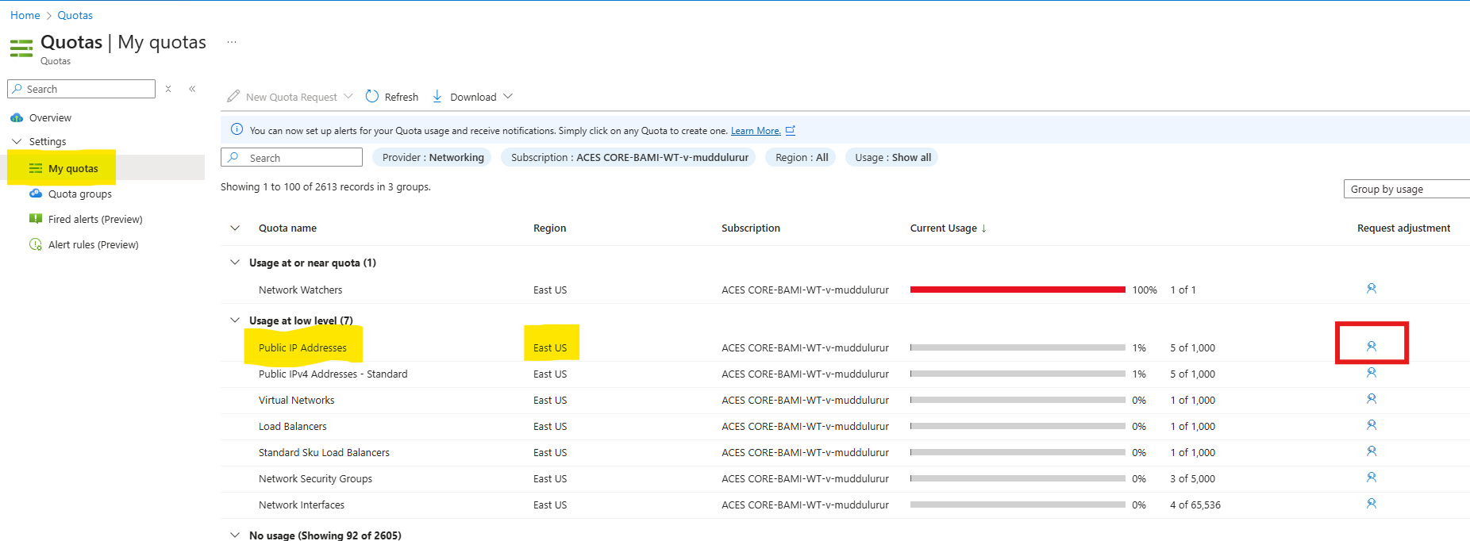The width and height of the screenshot is (1470, 541).
Task: Click the info icon in the alerts banner
Action: (x=237, y=129)
